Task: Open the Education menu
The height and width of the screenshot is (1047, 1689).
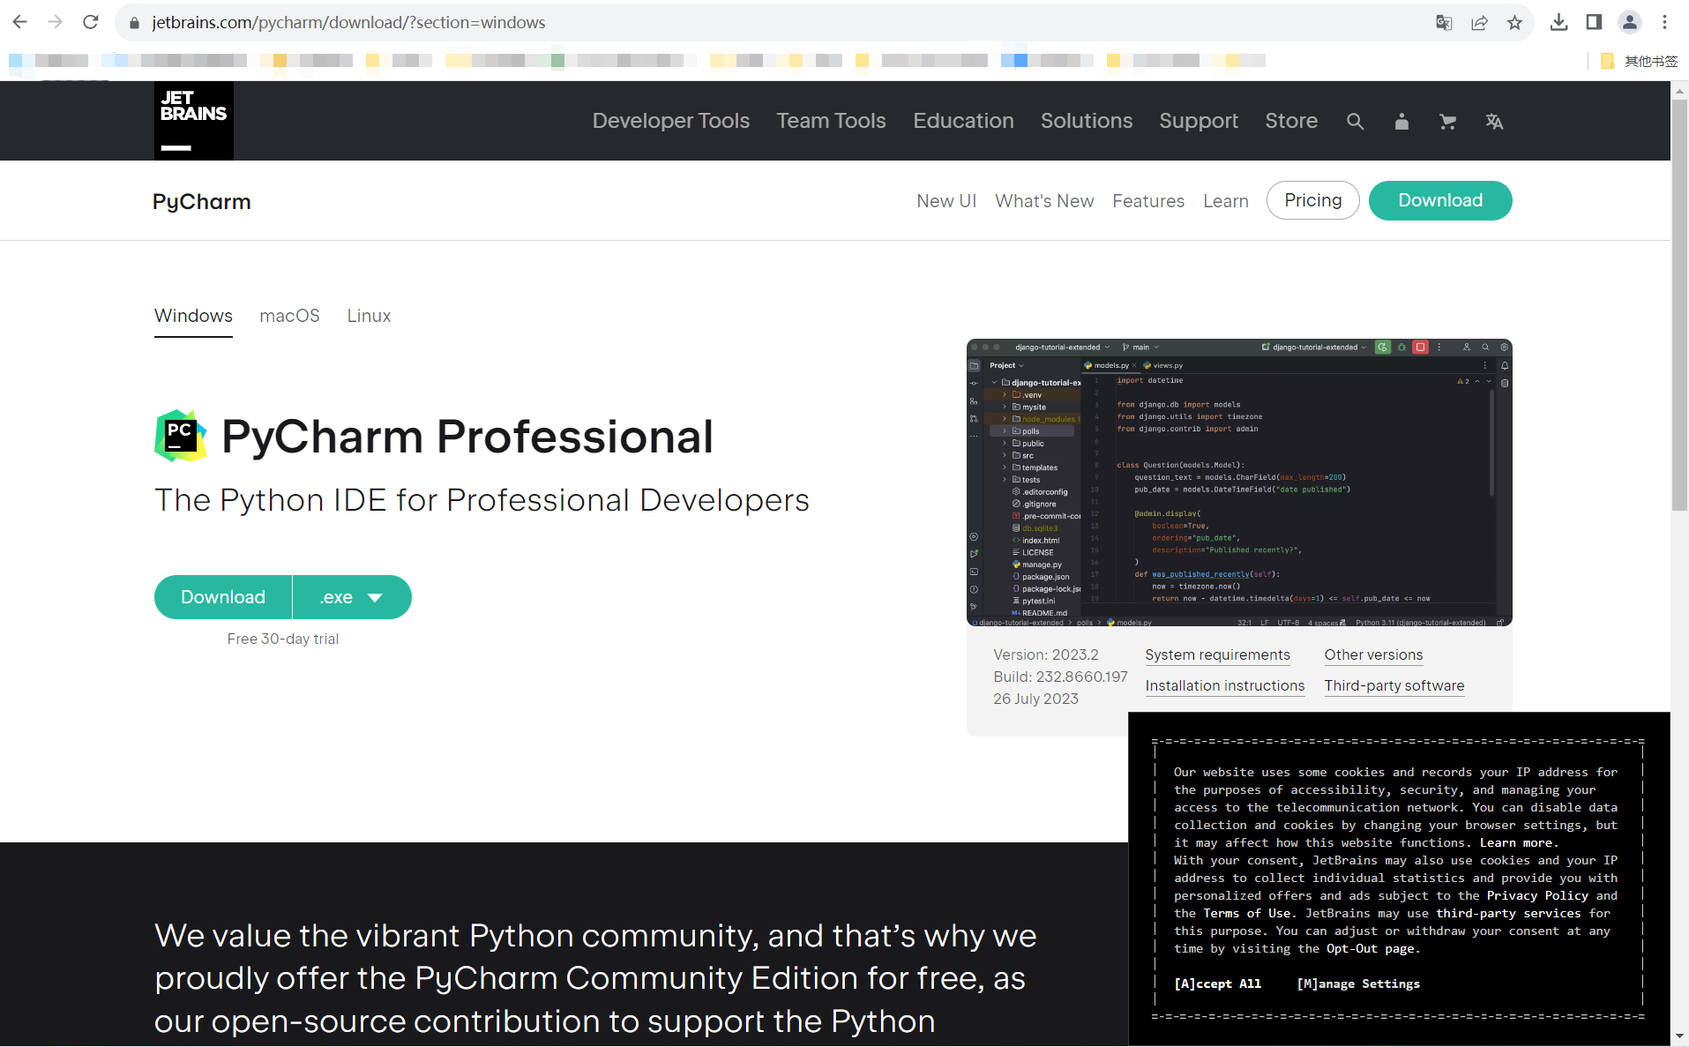Action: [963, 121]
